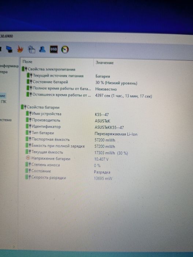Click the blue monitor toolbar icon

point(9,49)
